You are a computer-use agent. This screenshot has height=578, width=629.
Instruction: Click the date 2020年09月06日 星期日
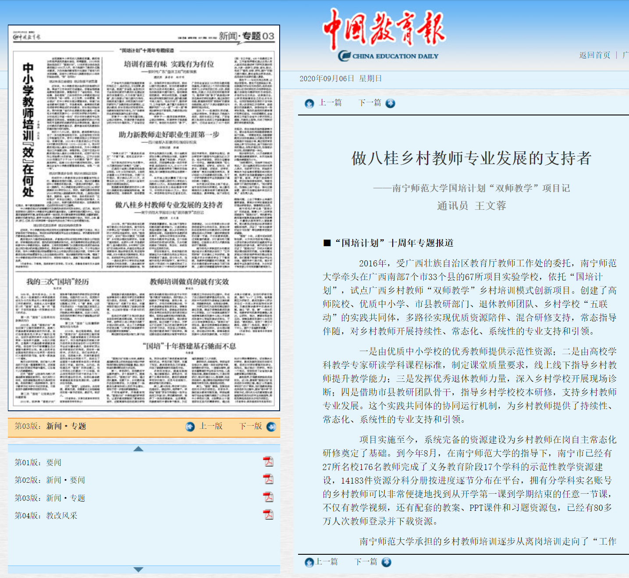341,79
